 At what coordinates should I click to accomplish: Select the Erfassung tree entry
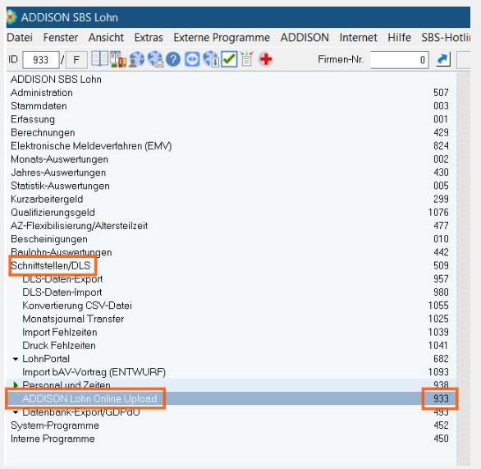(33, 119)
